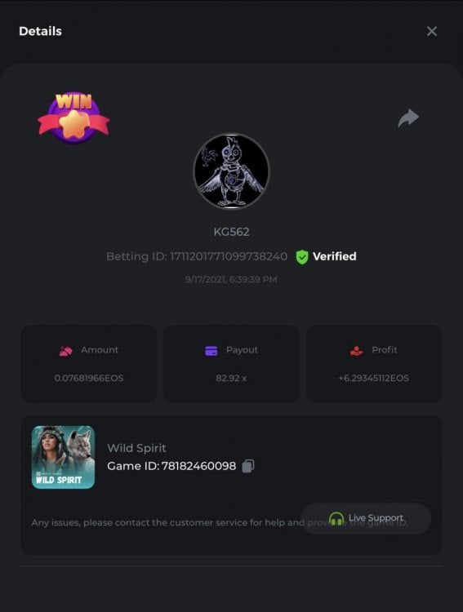Click the WIN star badge
463x612 pixels.
73,117
